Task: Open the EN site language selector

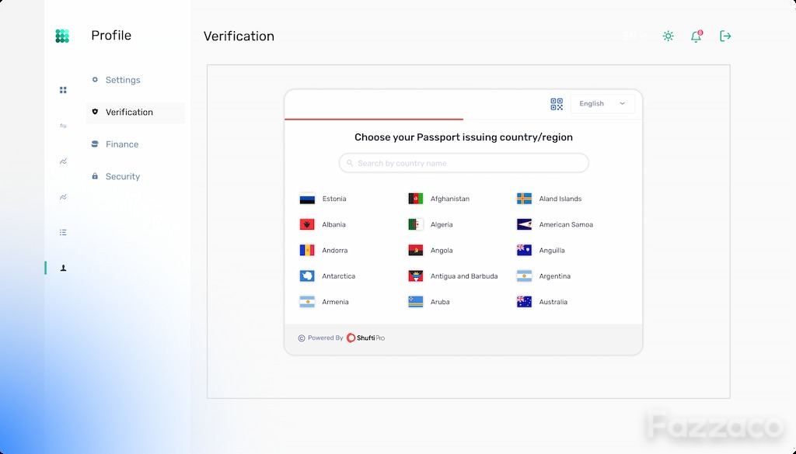Action: (x=634, y=36)
